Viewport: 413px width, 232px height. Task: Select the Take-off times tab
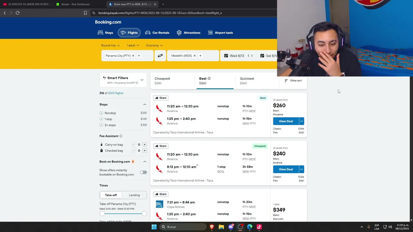111,195
